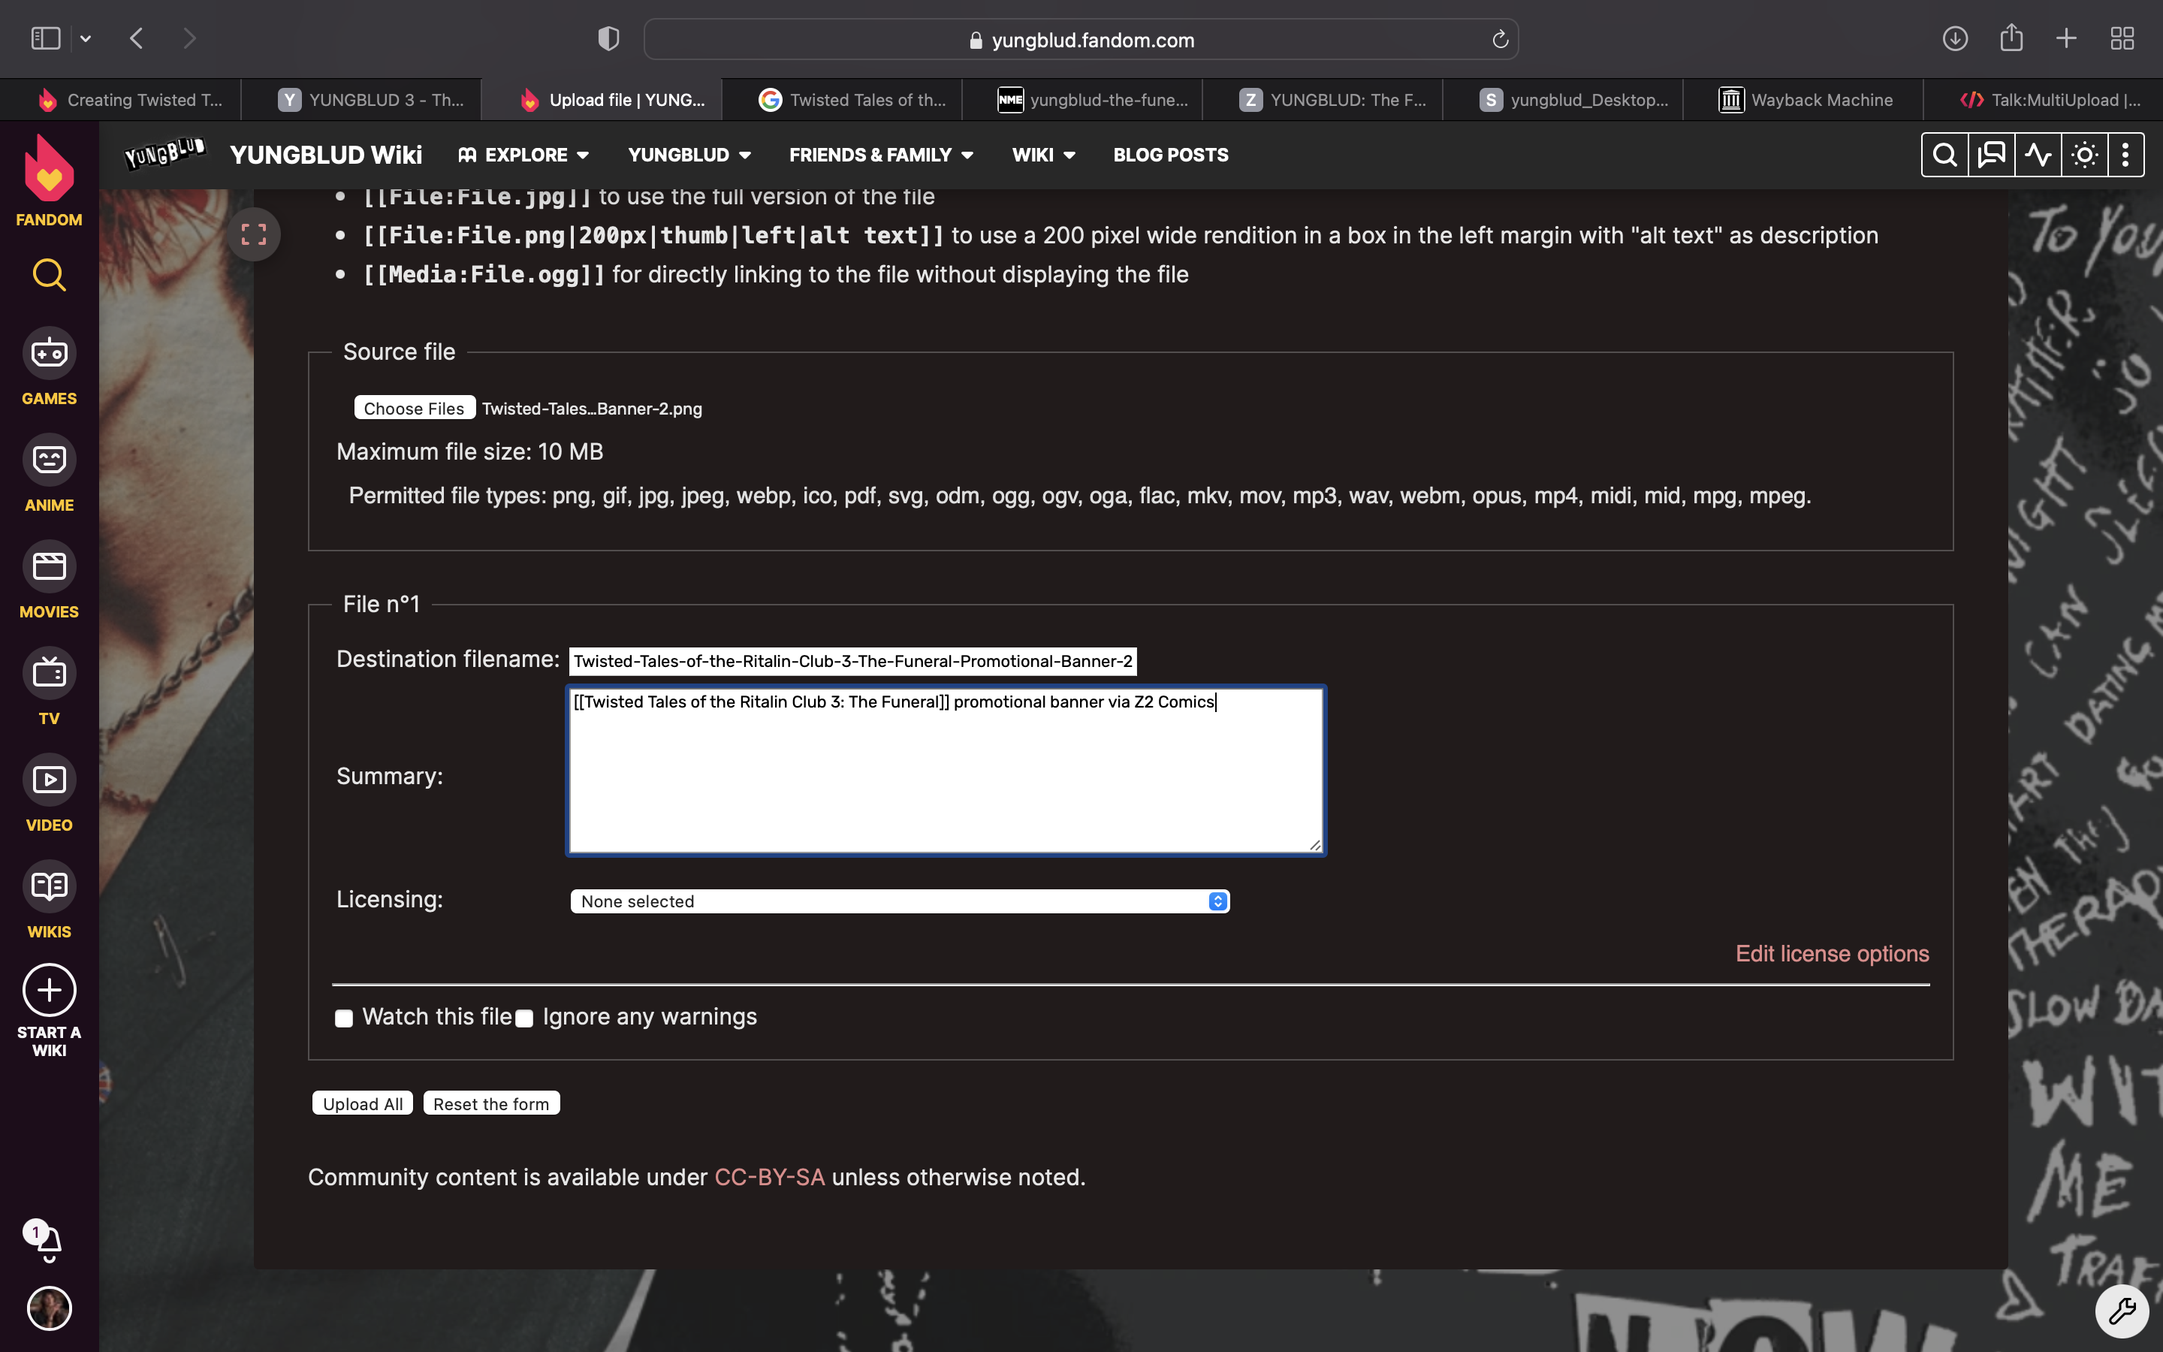Expand the WIKI nav menu
Viewport: 2163px width, 1352px height.
click(x=1043, y=155)
